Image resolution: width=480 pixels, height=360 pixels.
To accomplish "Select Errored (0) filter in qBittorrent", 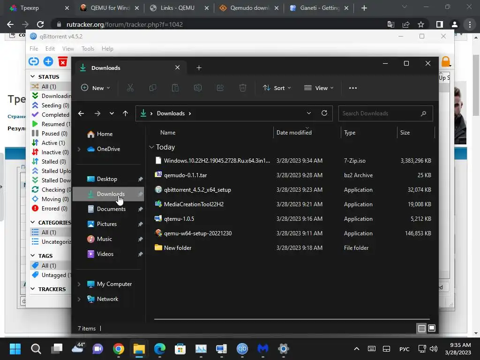I will (51, 209).
